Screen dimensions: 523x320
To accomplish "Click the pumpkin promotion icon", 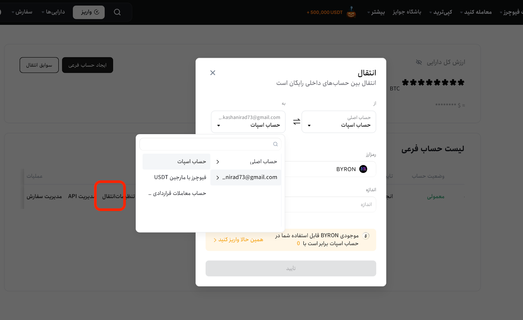I will point(351,12).
